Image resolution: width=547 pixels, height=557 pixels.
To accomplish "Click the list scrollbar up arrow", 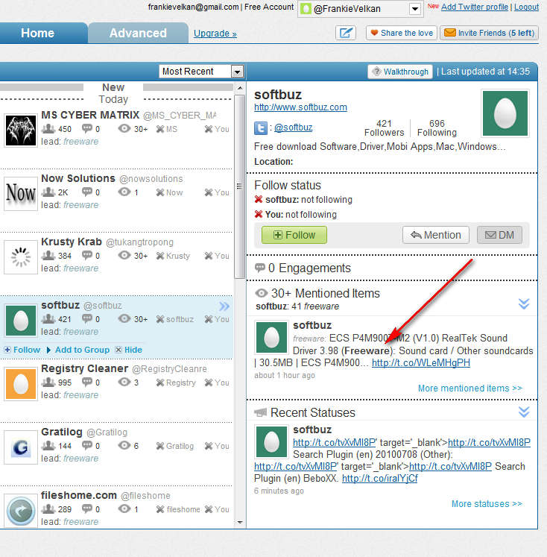I will tap(240, 88).
